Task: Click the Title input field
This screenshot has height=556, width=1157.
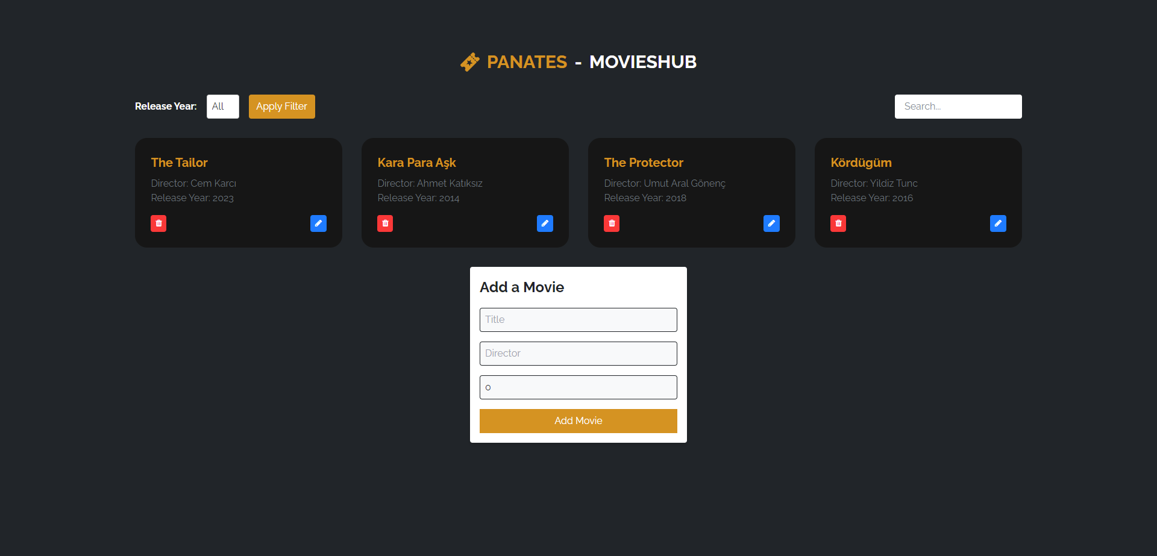Action: 578,320
